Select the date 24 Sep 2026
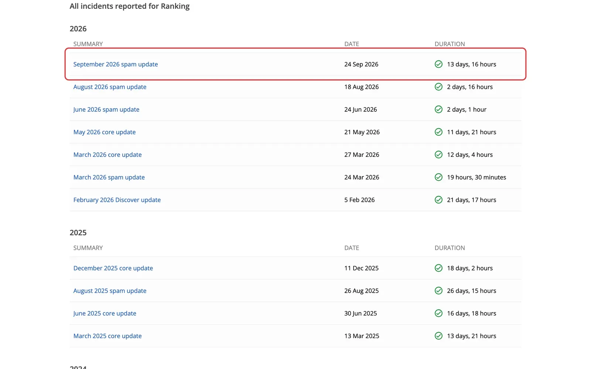 pos(361,64)
